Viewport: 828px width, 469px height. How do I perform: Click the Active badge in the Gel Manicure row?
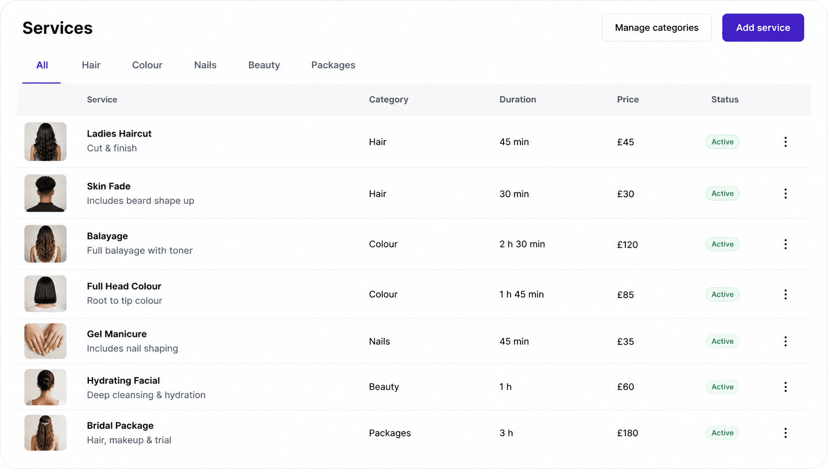coord(722,341)
